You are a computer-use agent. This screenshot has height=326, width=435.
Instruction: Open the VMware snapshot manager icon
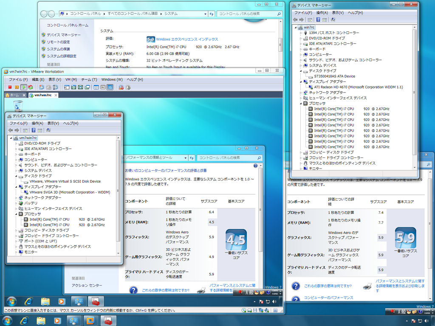click(55, 87)
